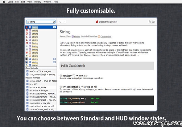The width and height of the screenshot is (182, 127).
Task: Click the documentation heading new(str="") → new_str
Action: [75, 76]
